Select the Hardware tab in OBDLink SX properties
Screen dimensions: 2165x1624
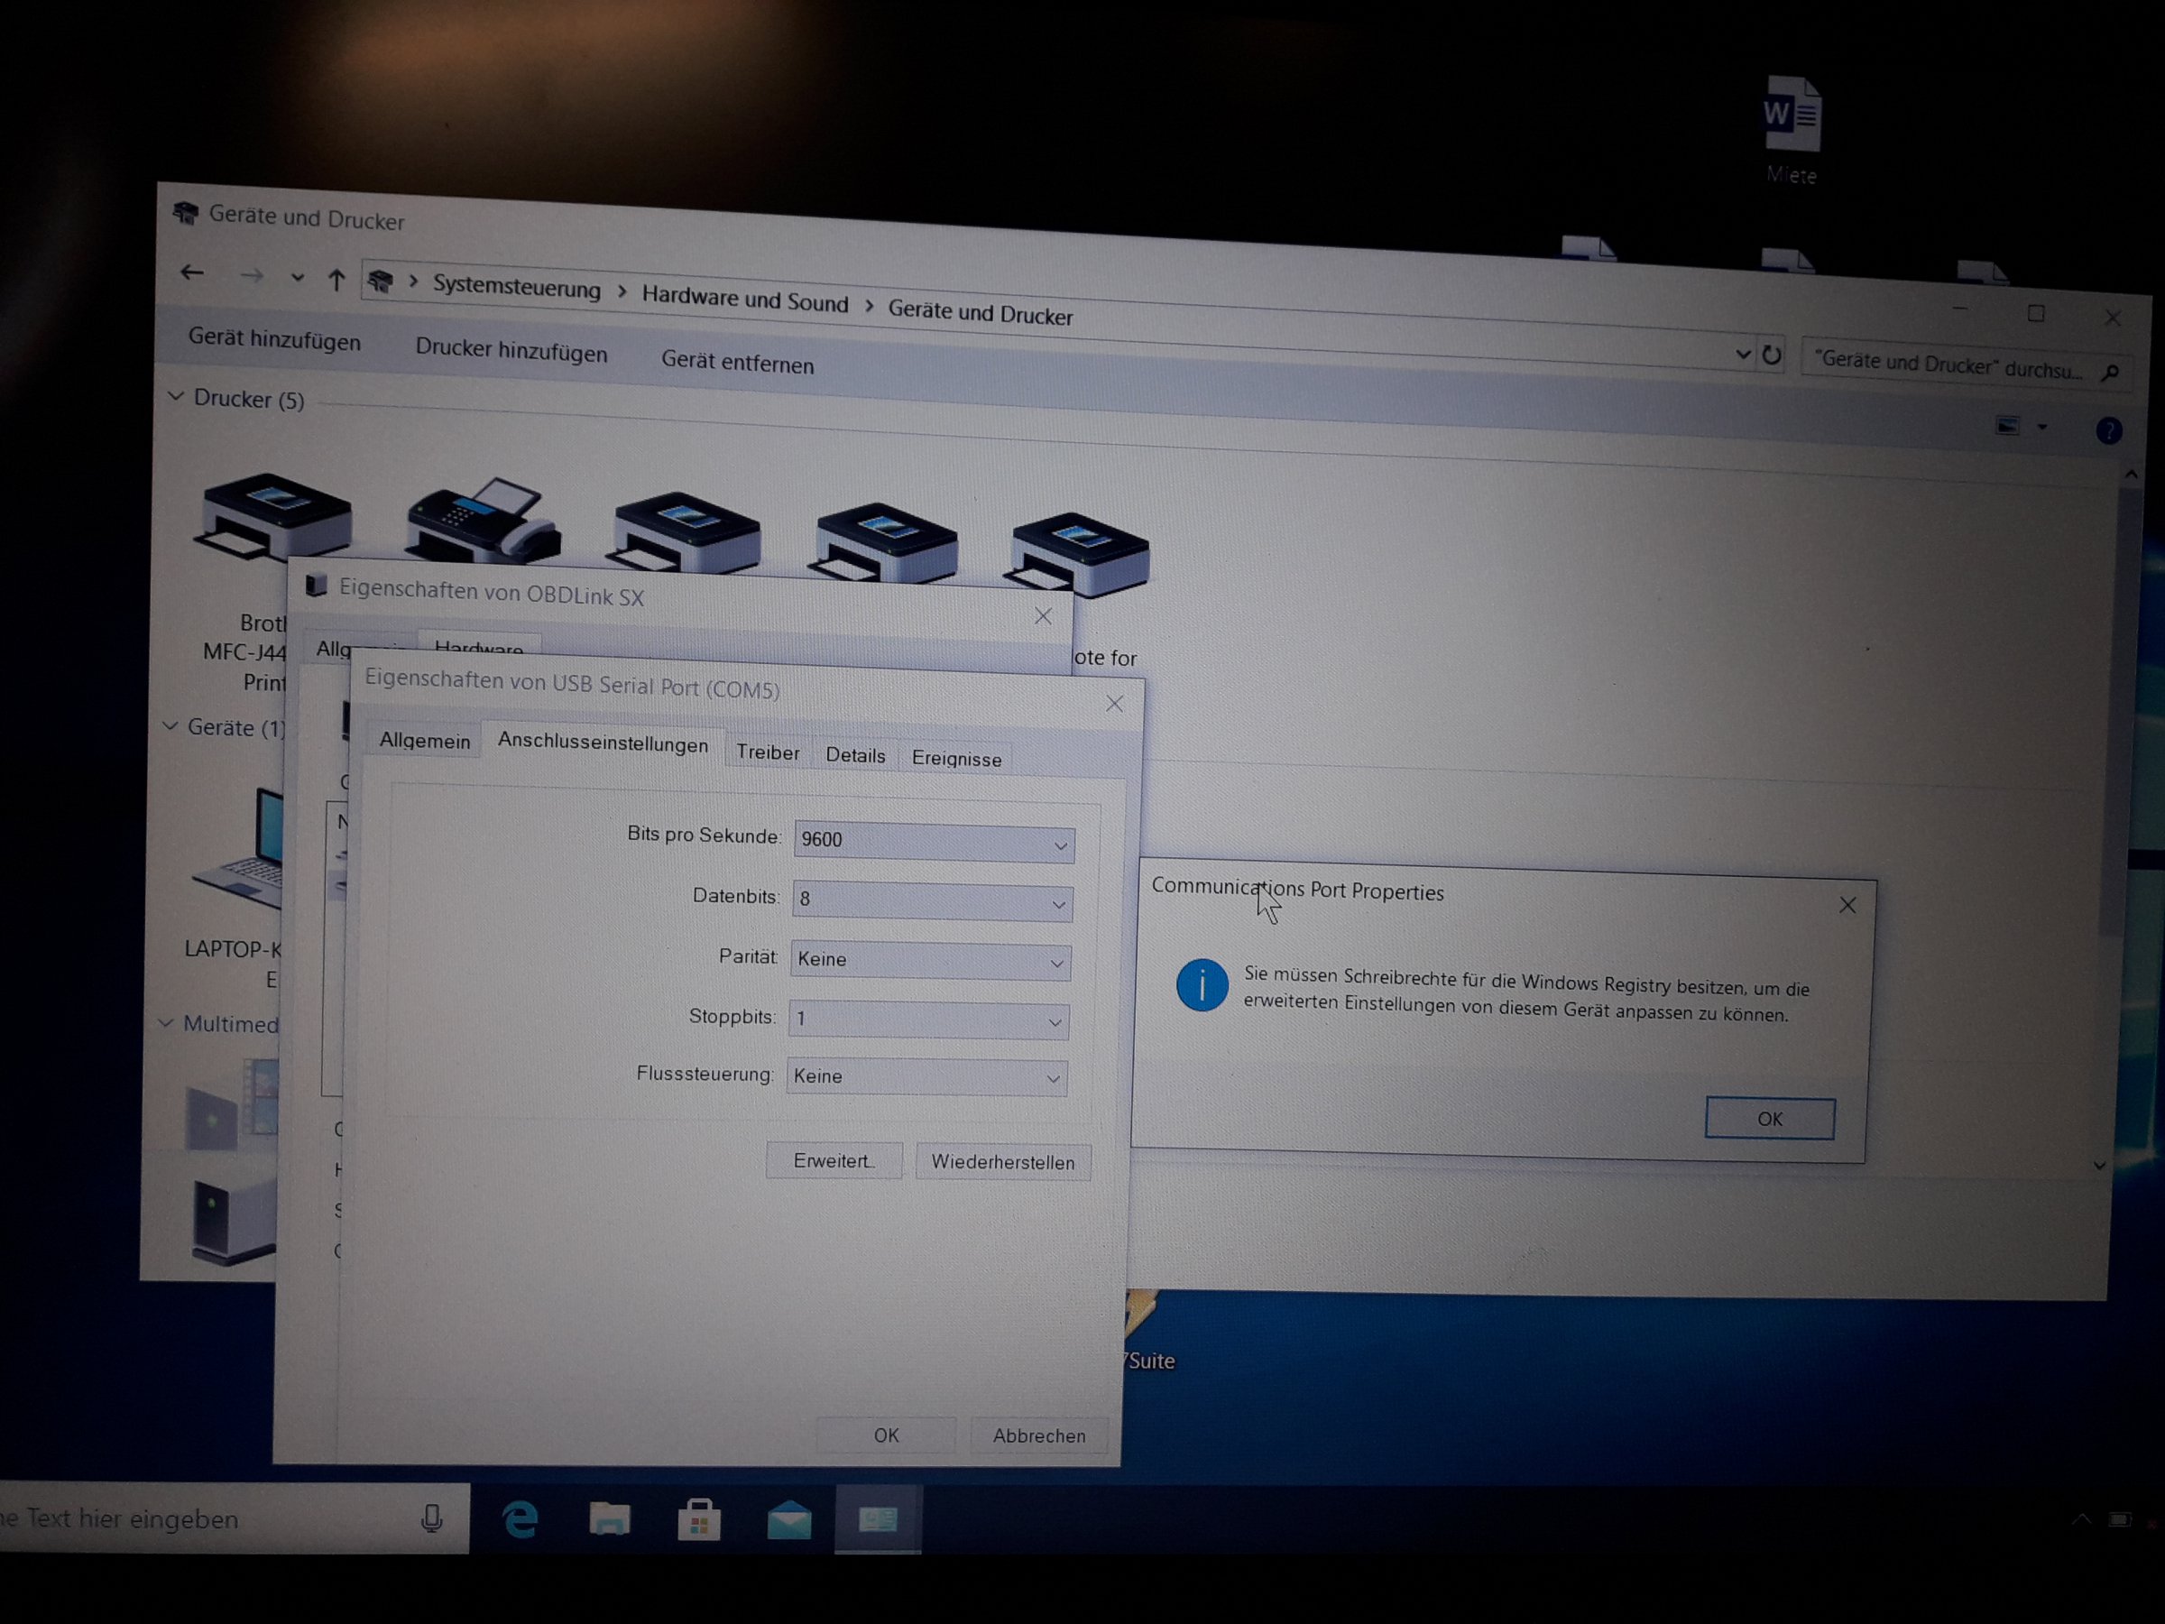tap(479, 647)
